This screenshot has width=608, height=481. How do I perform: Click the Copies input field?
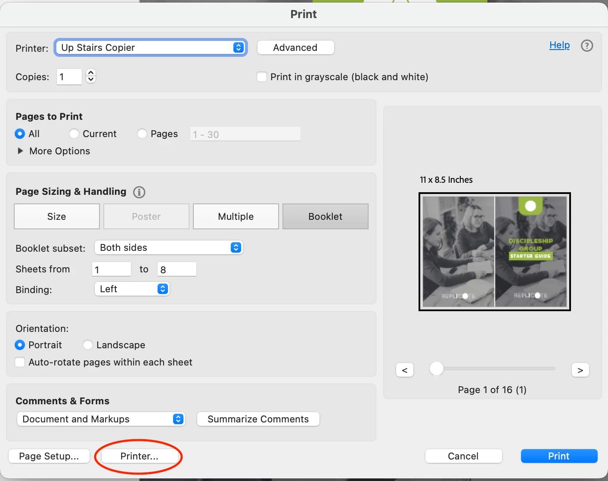(69, 77)
